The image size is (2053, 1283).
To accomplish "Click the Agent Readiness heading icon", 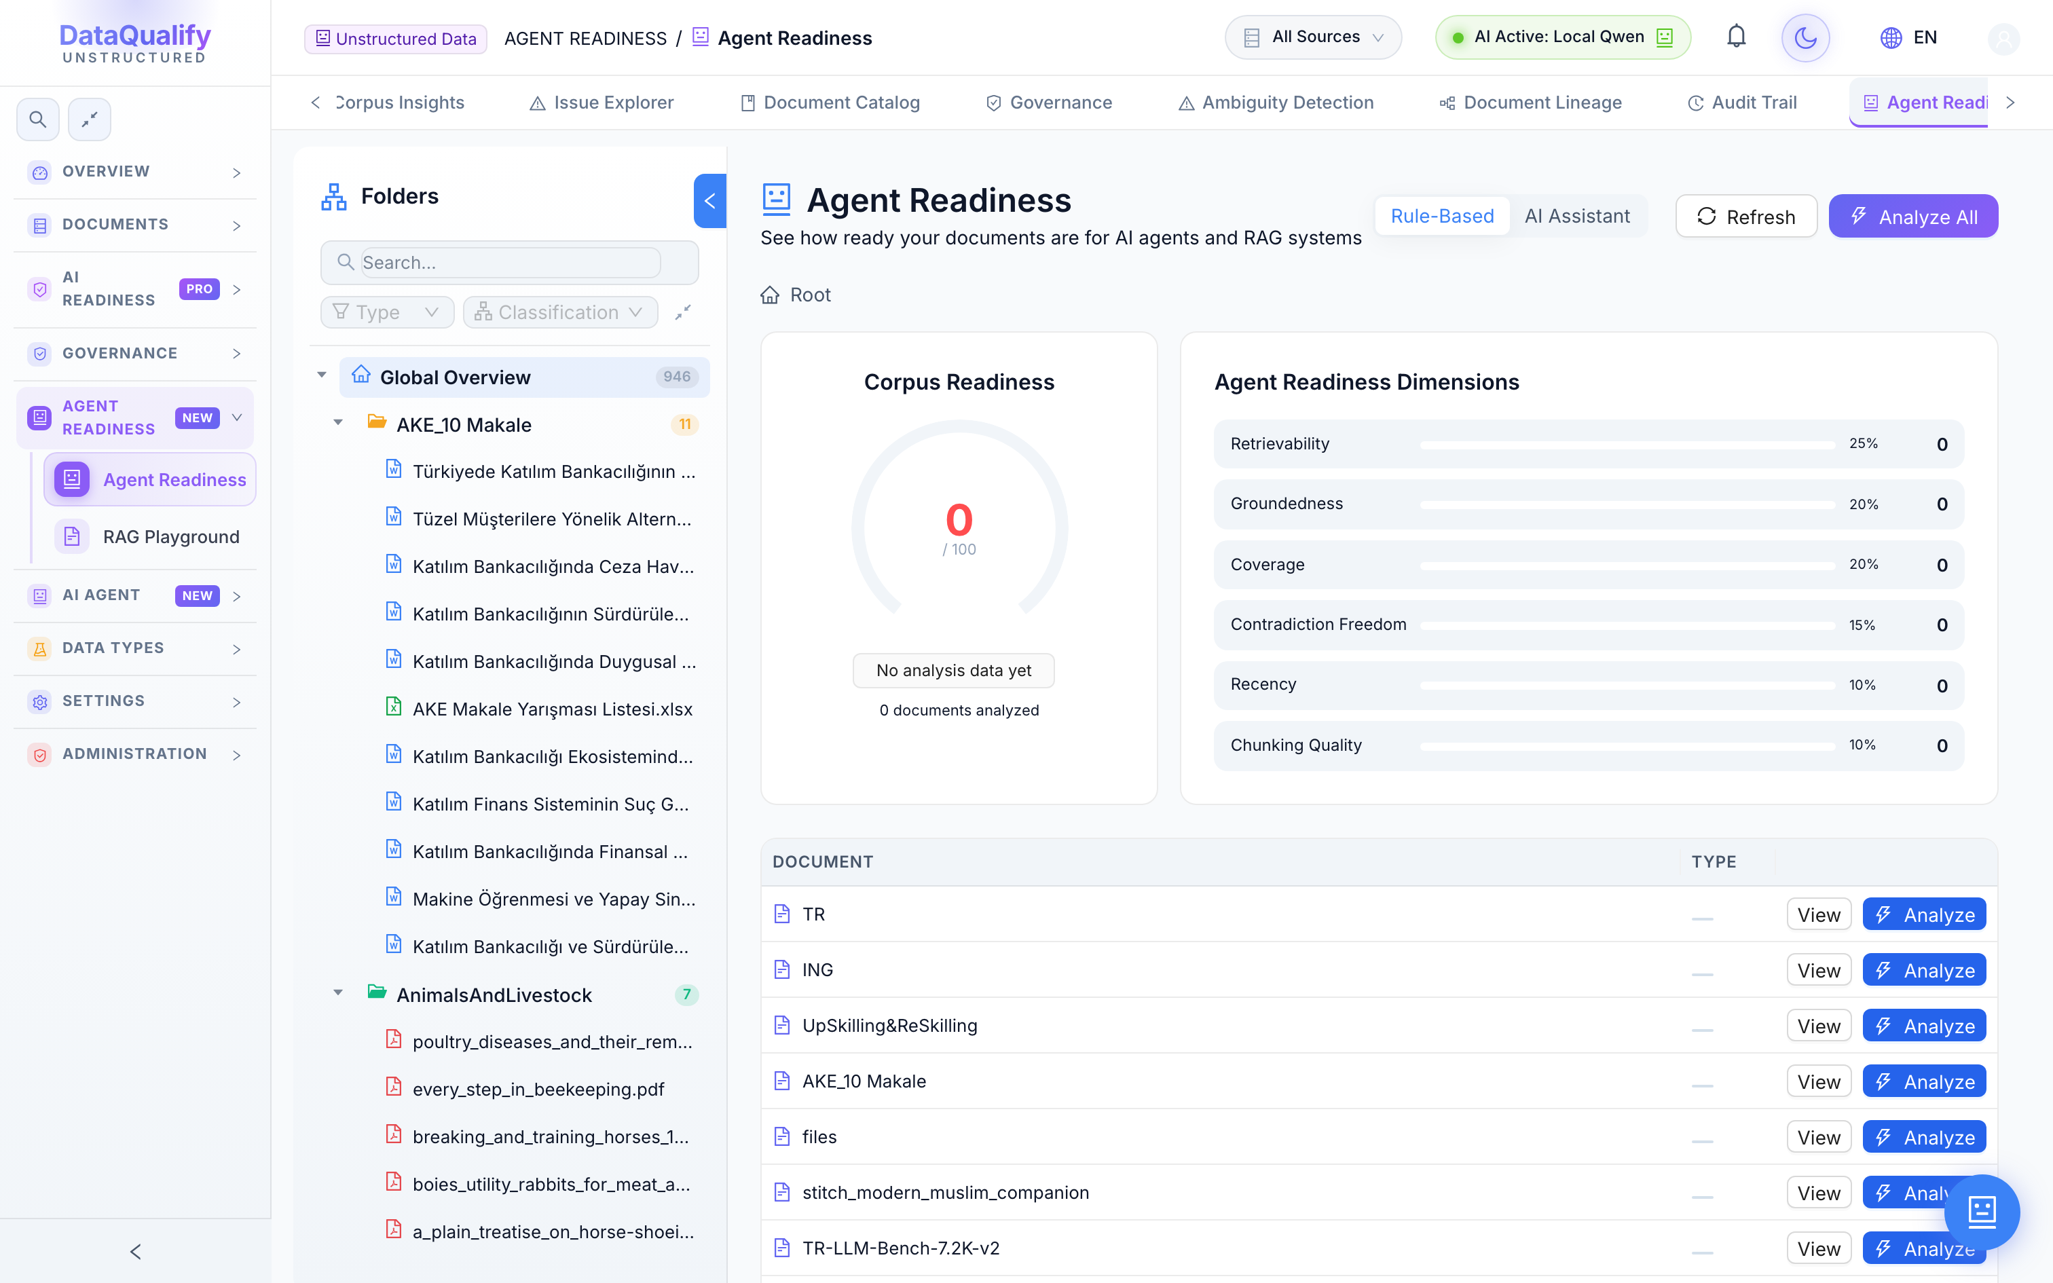I will pyautogui.click(x=776, y=198).
